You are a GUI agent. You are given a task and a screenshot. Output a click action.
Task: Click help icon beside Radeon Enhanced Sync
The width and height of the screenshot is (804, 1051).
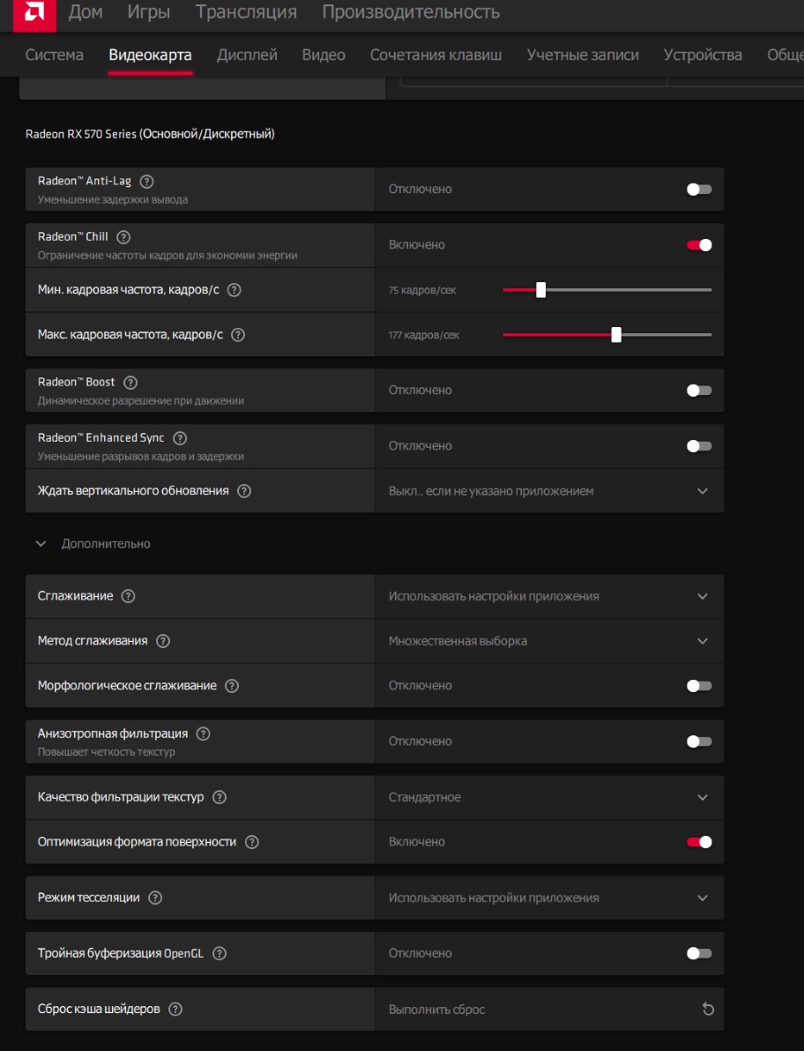point(180,438)
